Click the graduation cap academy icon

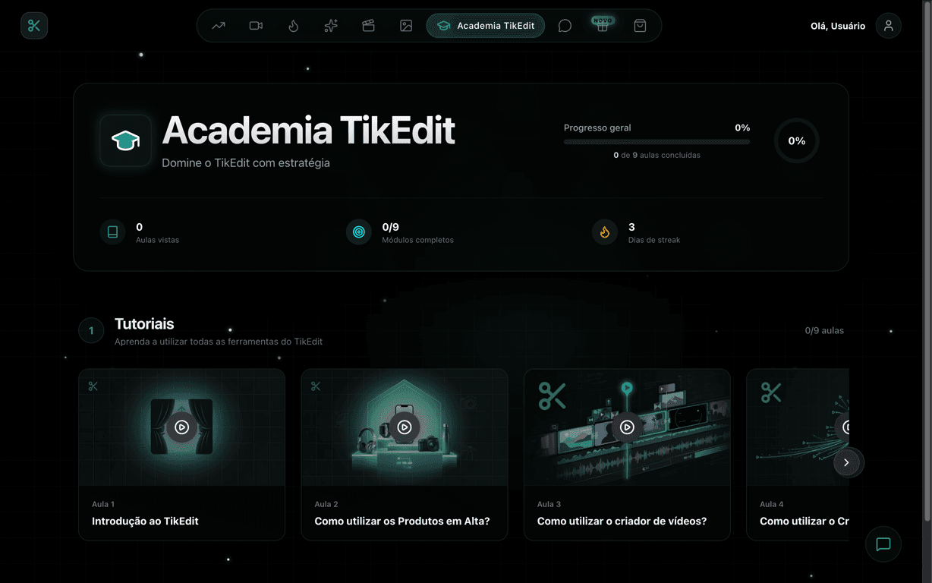125,140
